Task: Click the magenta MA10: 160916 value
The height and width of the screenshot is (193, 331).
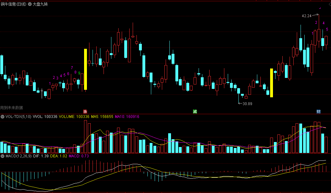Action: point(127,117)
